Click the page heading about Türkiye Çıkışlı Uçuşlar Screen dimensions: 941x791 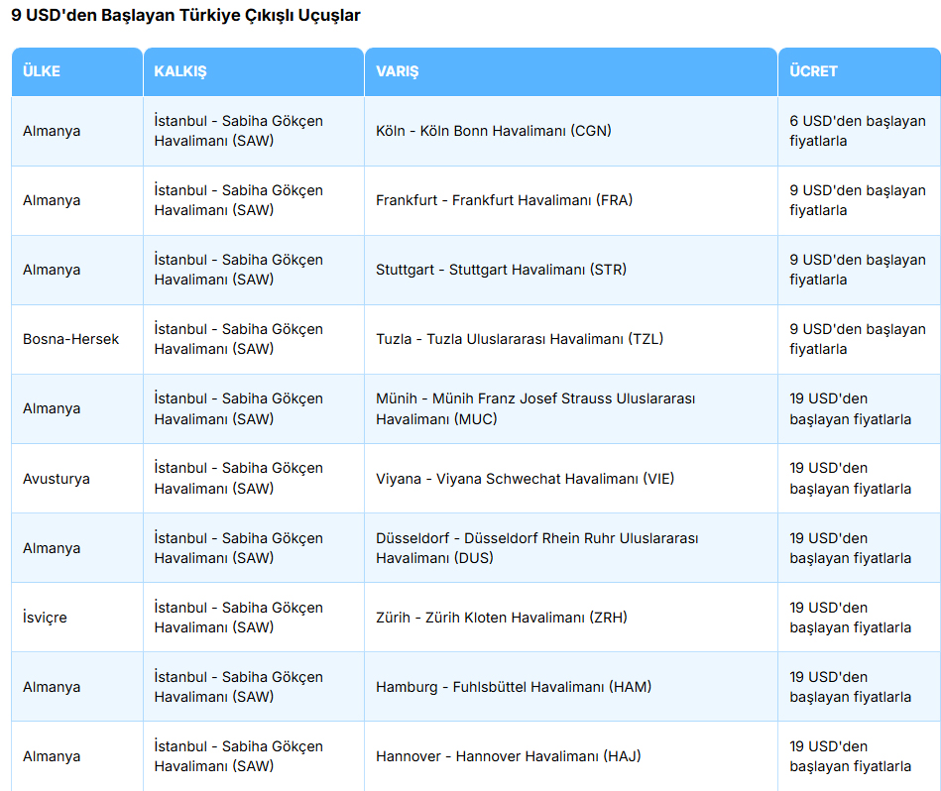tap(185, 16)
